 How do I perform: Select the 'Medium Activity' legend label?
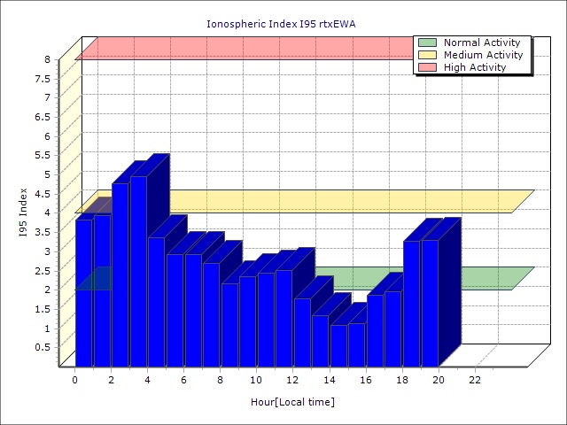(x=483, y=55)
